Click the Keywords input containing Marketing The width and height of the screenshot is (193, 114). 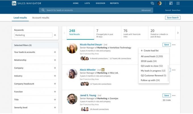pyautogui.click(x=33, y=35)
